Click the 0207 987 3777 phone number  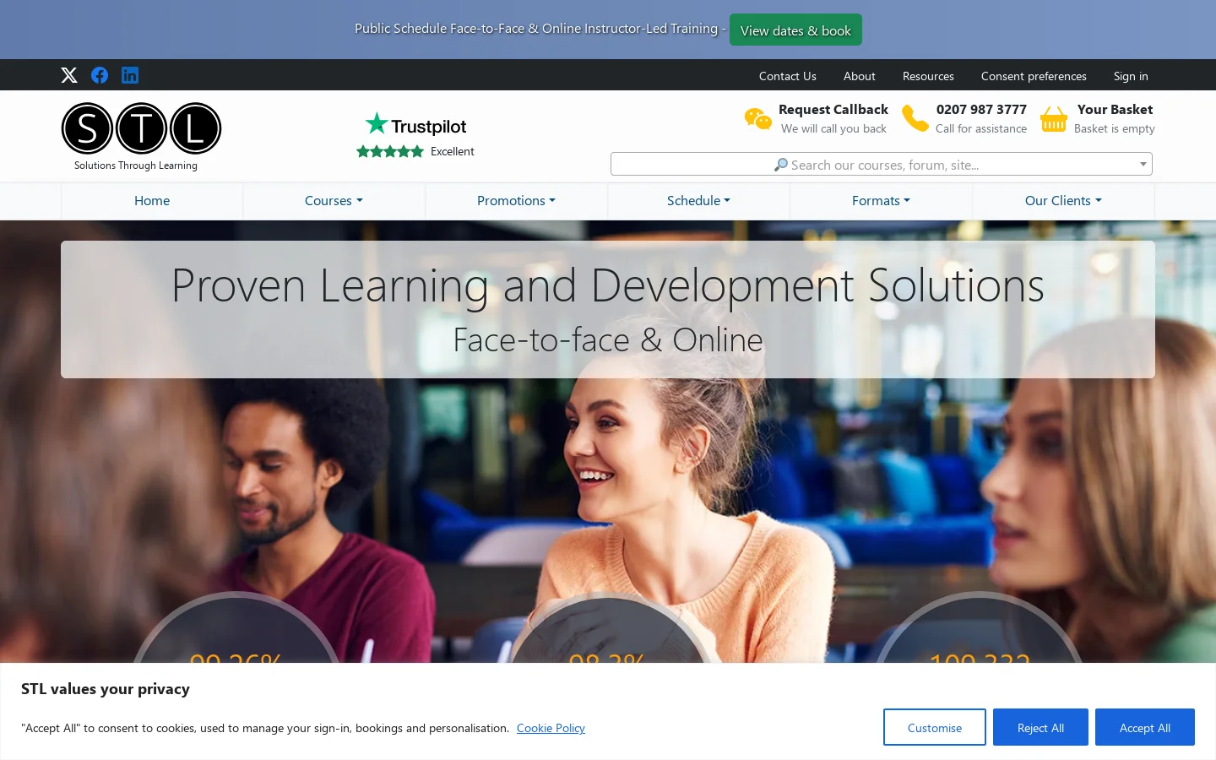pyautogui.click(x=981, y=109)
